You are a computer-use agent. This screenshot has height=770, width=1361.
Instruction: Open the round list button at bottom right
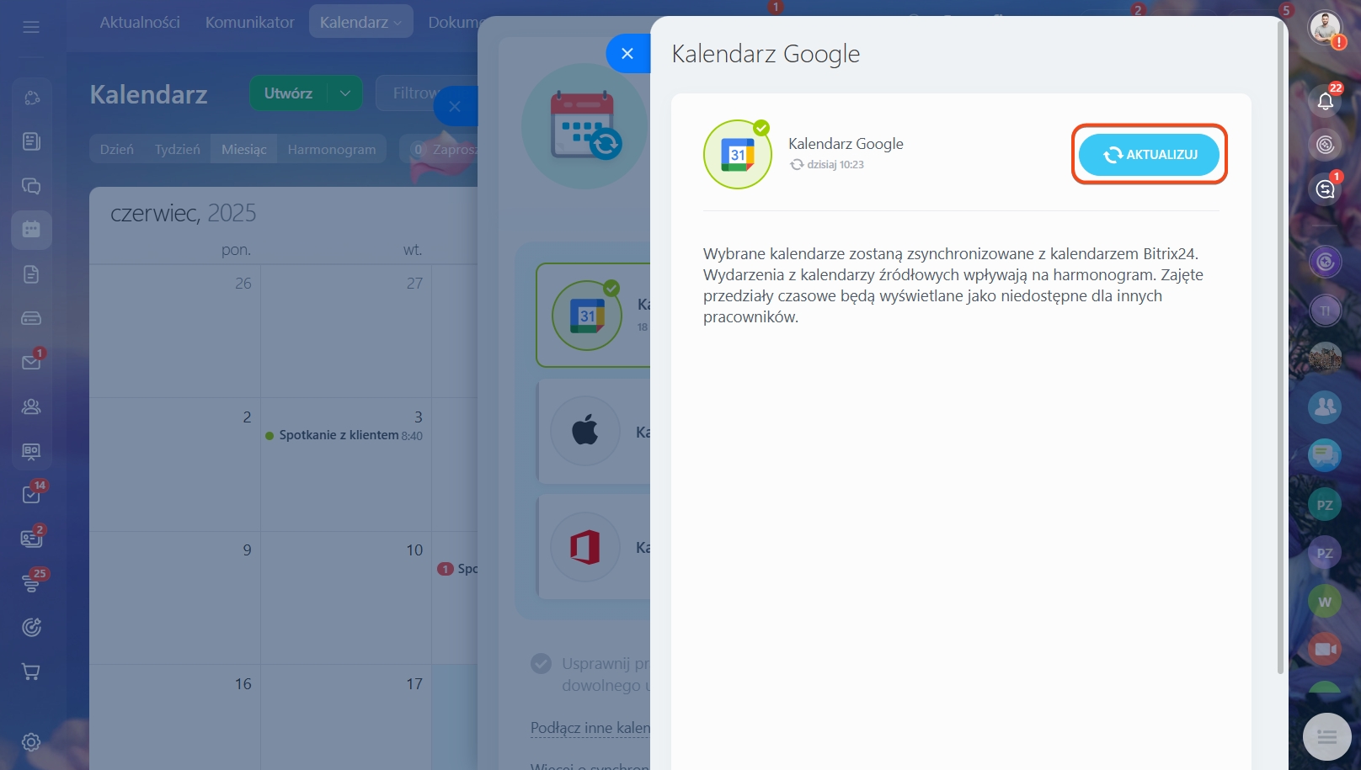[x=1326, y=737]
